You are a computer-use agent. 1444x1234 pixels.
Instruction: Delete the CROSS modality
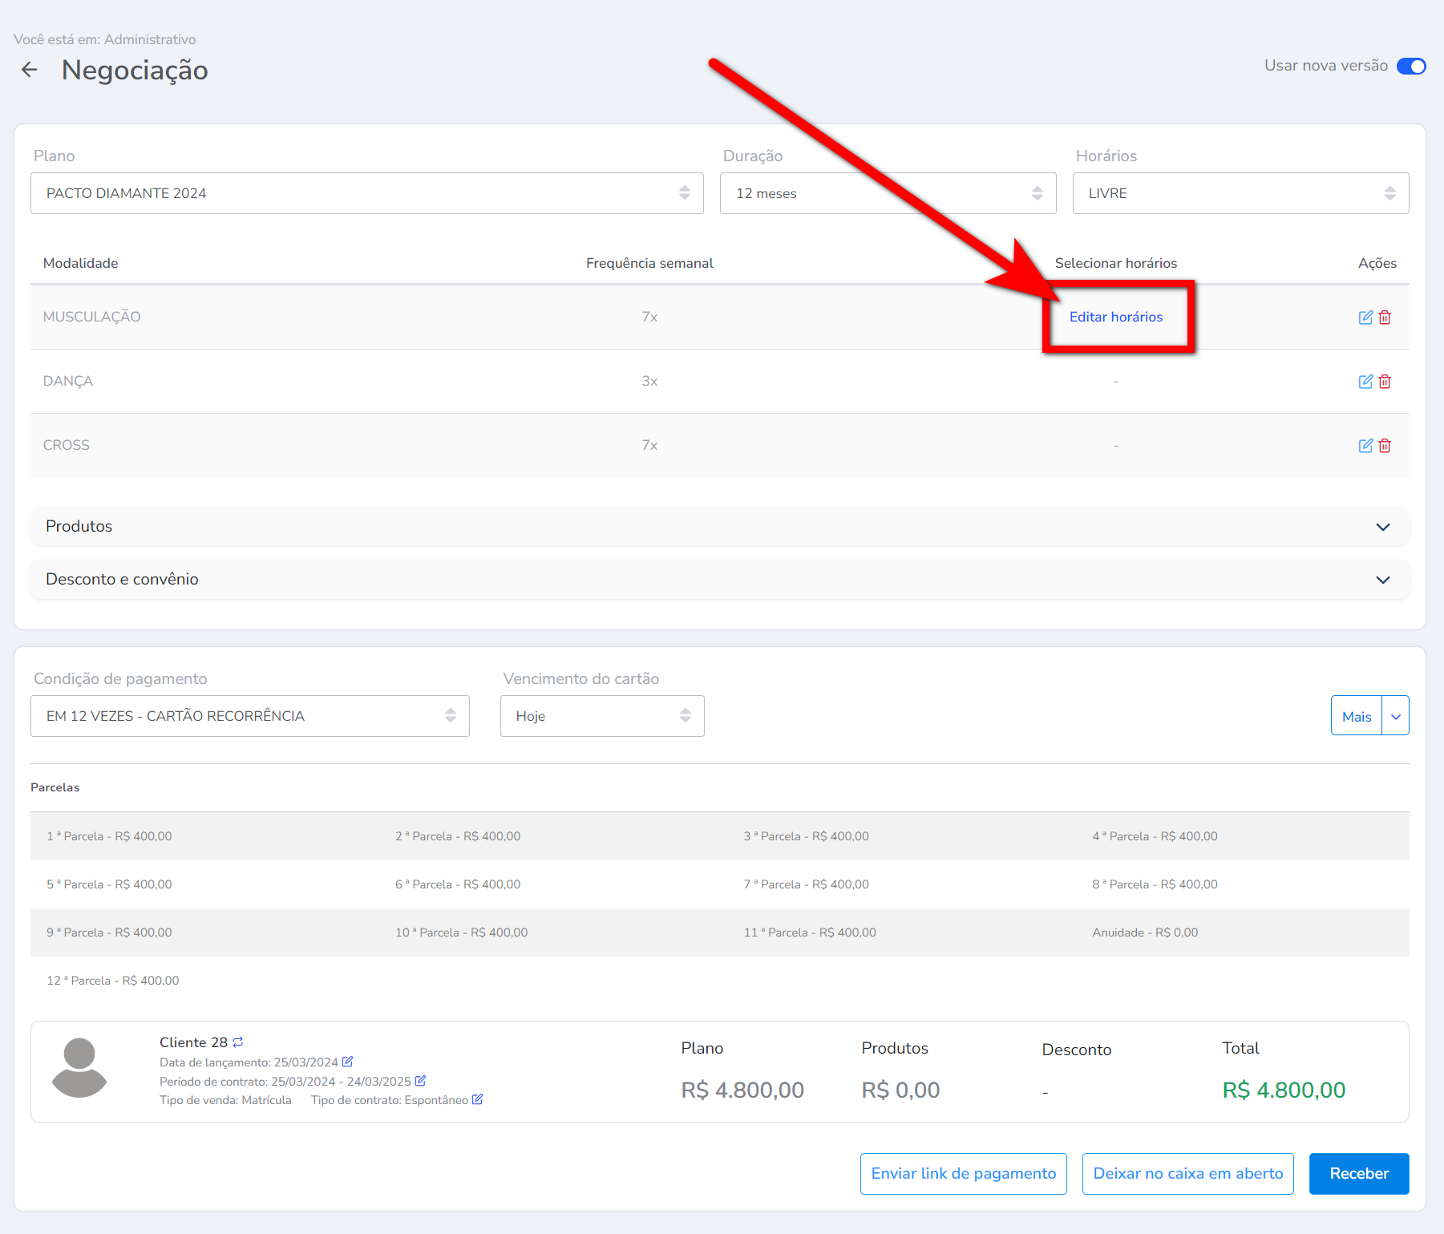1385,446
